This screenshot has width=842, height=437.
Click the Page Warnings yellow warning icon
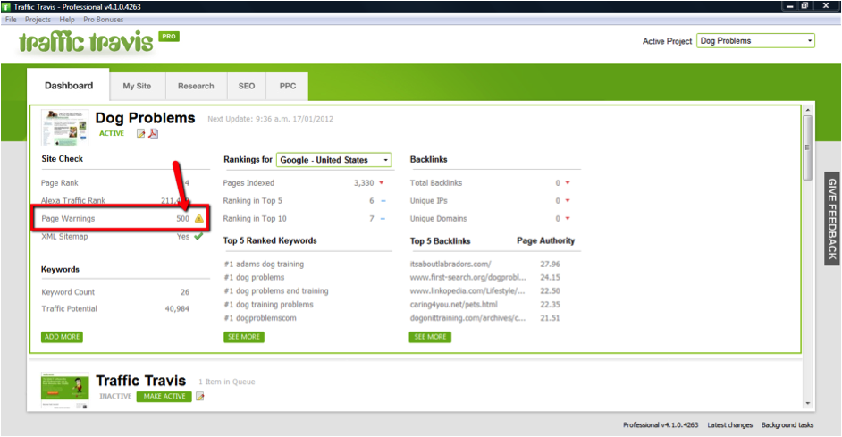pos(199,218)
